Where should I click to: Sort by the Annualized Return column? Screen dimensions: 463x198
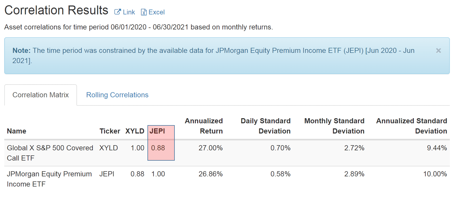pos(204,126)
